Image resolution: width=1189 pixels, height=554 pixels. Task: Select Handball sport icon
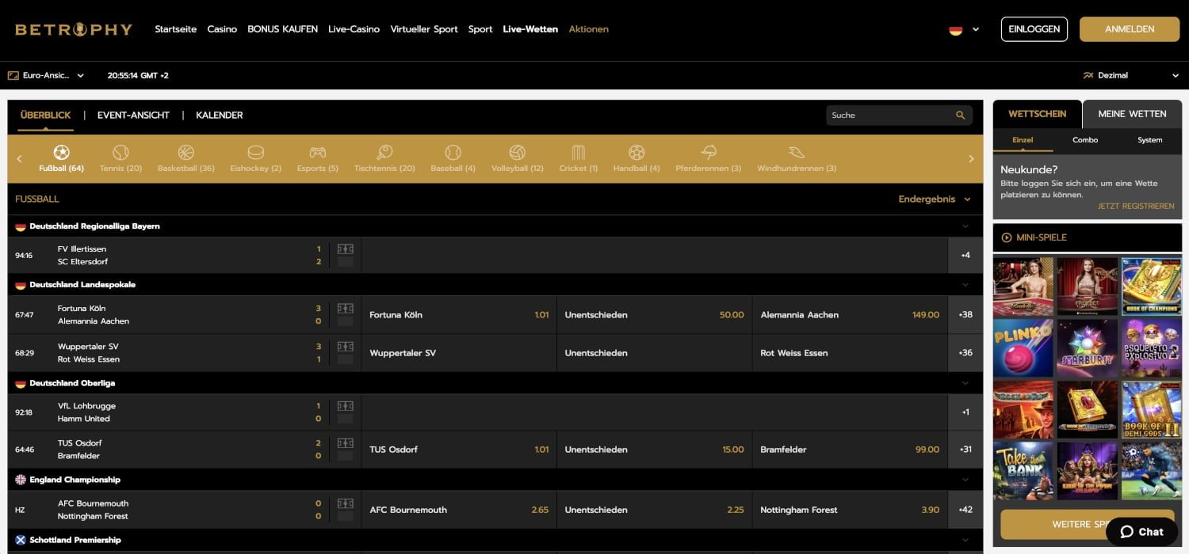coord(637,152)
